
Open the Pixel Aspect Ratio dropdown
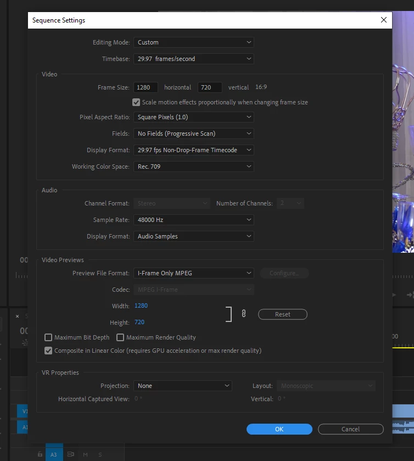[x=194, y=117]
